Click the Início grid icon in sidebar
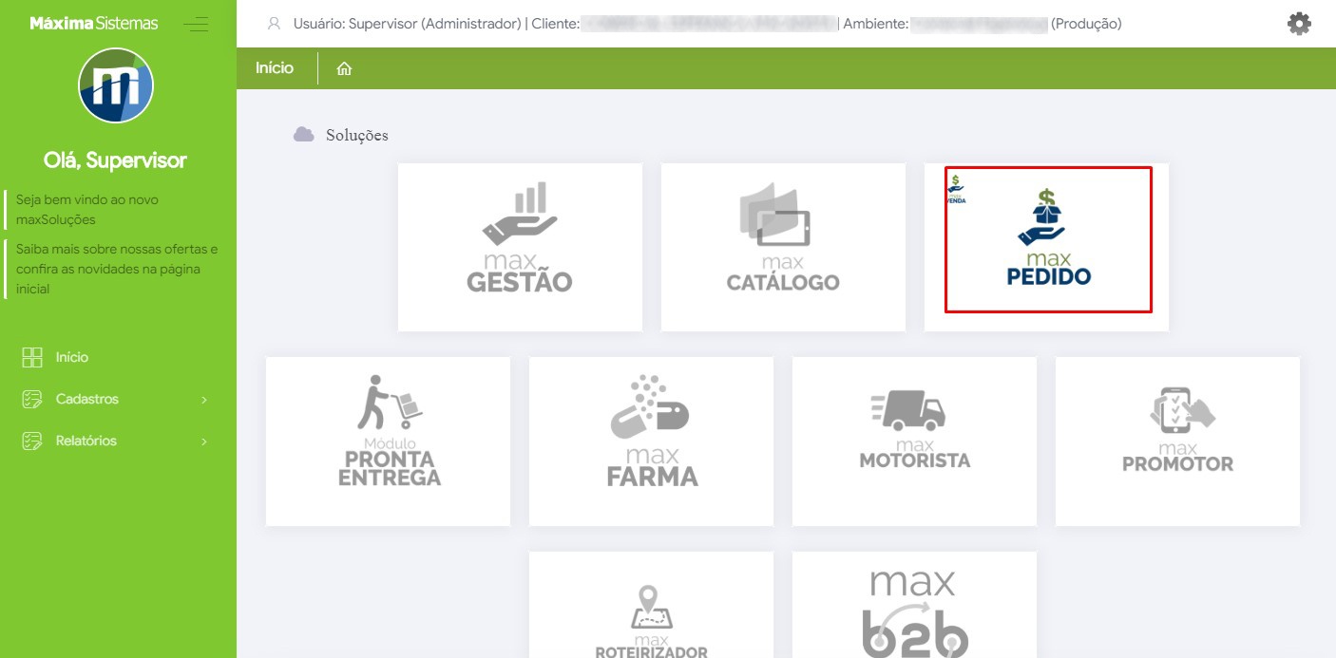1336x658 pixels. (32, 357)
